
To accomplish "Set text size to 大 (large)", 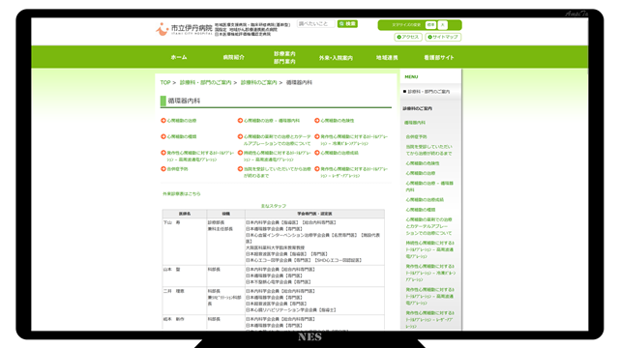I will [443, 25].
